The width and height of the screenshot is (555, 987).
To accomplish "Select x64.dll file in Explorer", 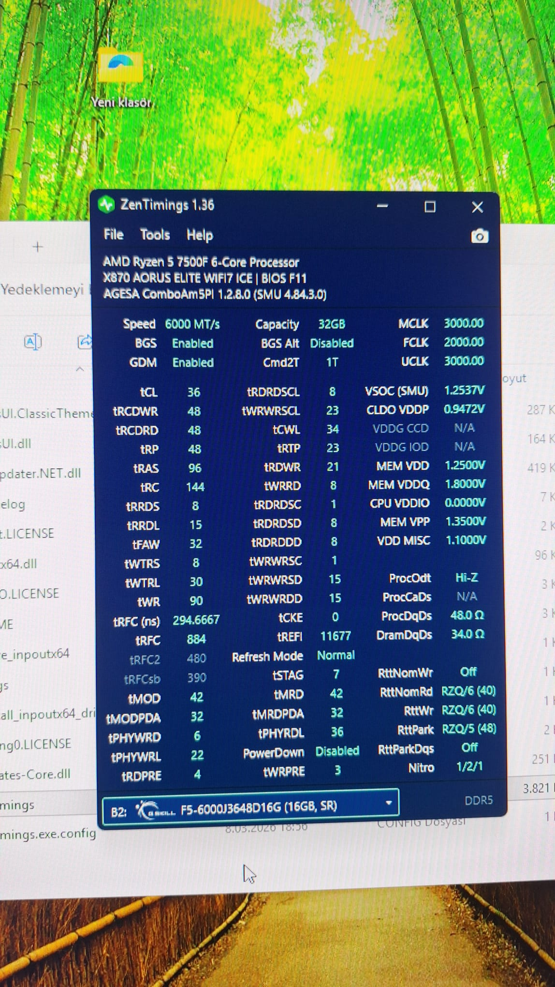I will (x=18, y=564).
